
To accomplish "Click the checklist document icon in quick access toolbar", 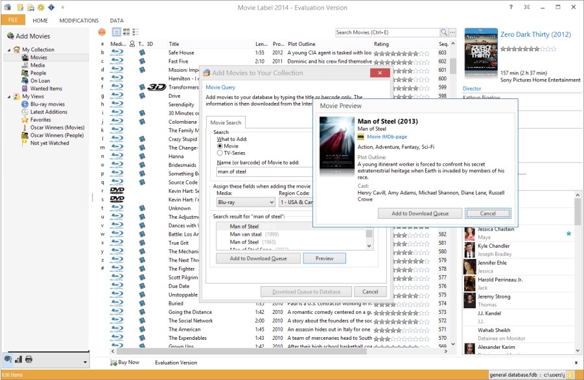I will click(20, 7).
